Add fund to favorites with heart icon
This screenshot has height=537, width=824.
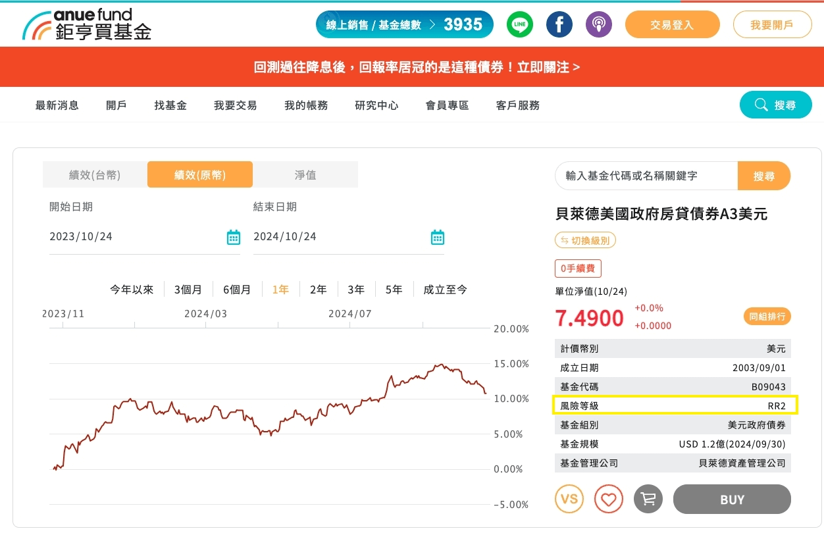click(609, 499)
